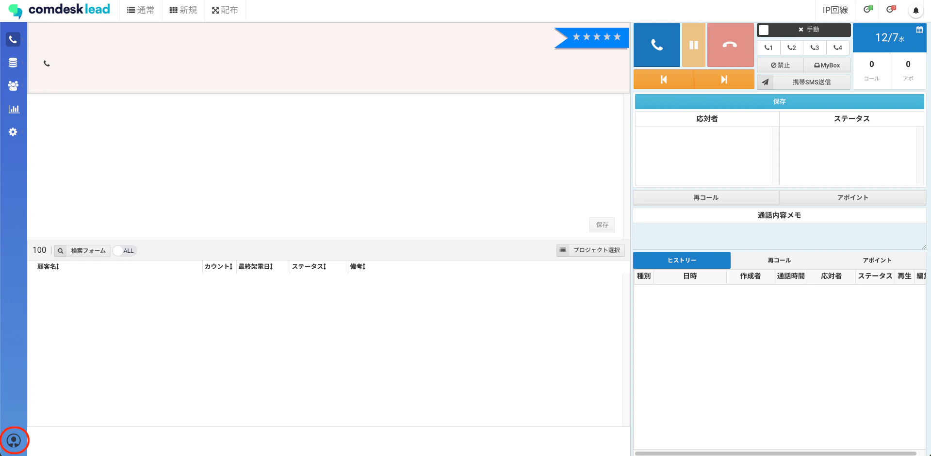Viewport: 931px width, 456px height.
Task: Open the アポイント appointment button
Action: coord(852,197)
